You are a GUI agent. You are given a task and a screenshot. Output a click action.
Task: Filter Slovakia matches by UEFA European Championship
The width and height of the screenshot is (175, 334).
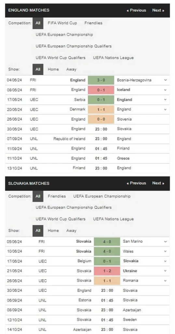coord(102,196)
